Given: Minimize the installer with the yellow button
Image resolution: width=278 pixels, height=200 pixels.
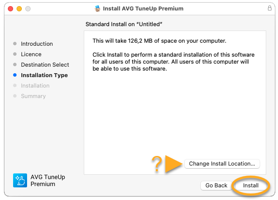Looking at the screenshot, I should (19, 9).
